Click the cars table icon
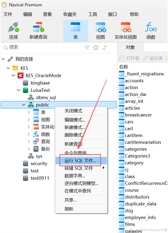Screen dimensions: 168x233 click(x=122, y=122)
